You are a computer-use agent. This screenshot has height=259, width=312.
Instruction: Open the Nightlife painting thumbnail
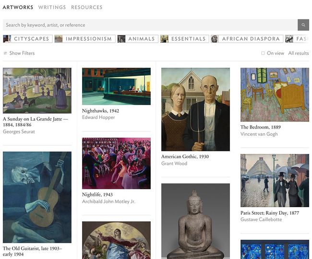[117, 163]
